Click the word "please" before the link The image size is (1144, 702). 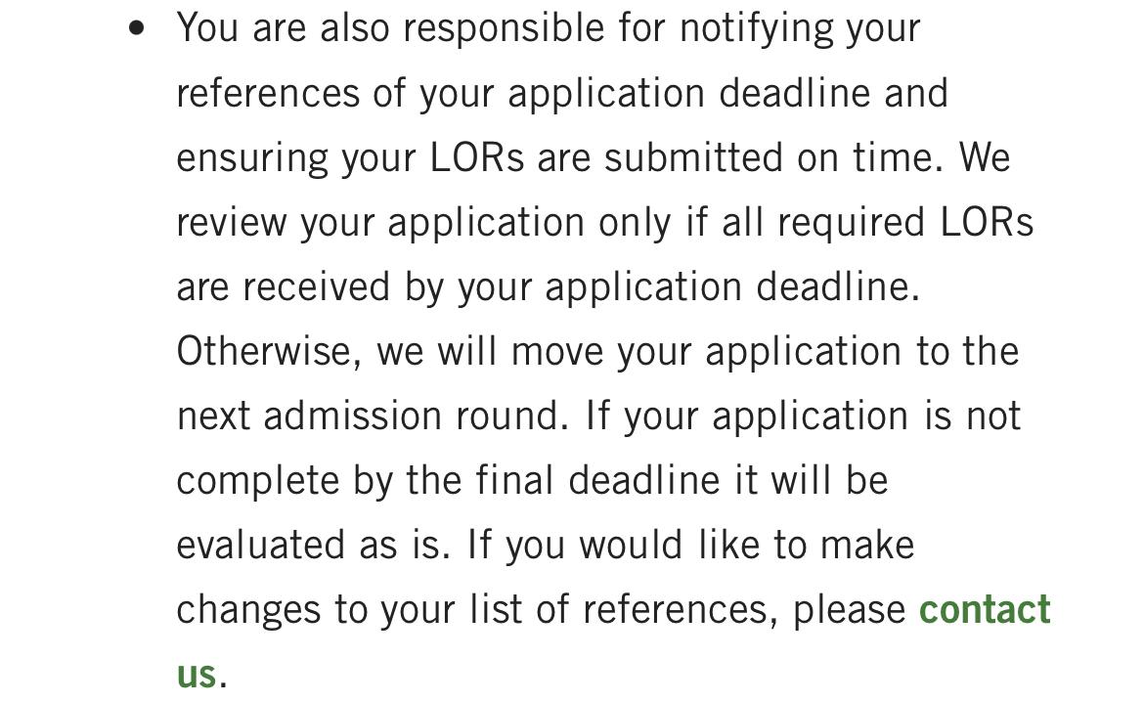pyautogui.click(x=848, y=609)
